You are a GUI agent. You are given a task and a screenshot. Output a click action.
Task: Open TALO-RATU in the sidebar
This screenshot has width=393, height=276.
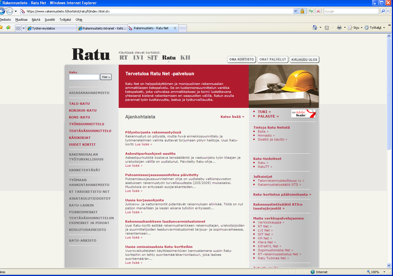pos(79,104)
